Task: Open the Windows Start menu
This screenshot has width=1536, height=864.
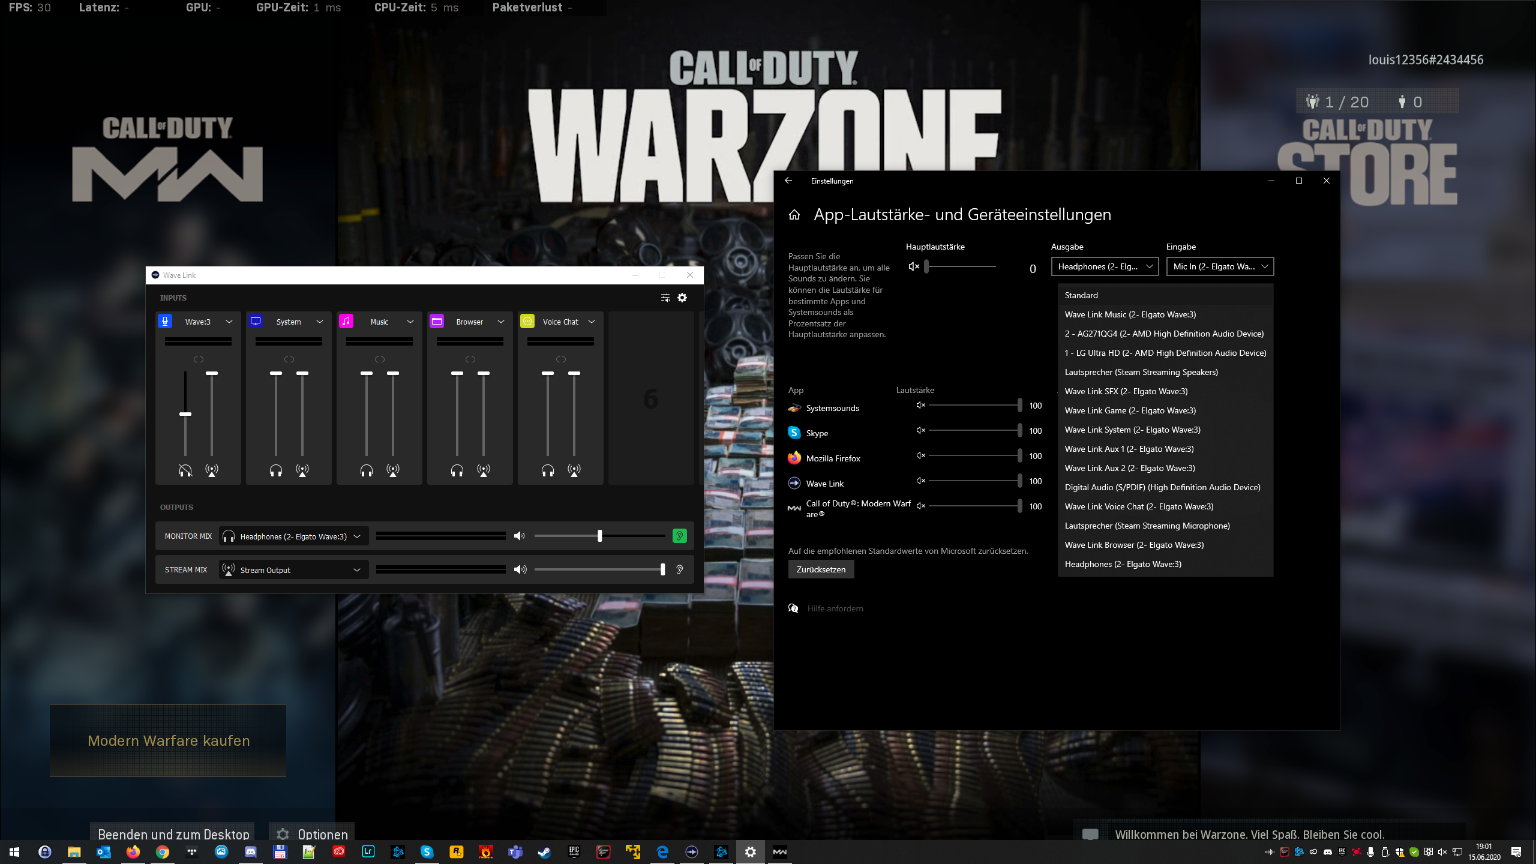Action: click(x=14, y=852)
